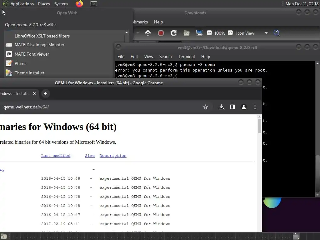Click the Binaries for Windows heading

click(x=58, y=127)
